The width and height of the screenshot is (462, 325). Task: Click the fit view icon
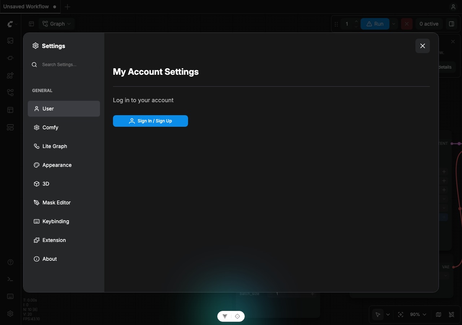click(x=401, y=315)
